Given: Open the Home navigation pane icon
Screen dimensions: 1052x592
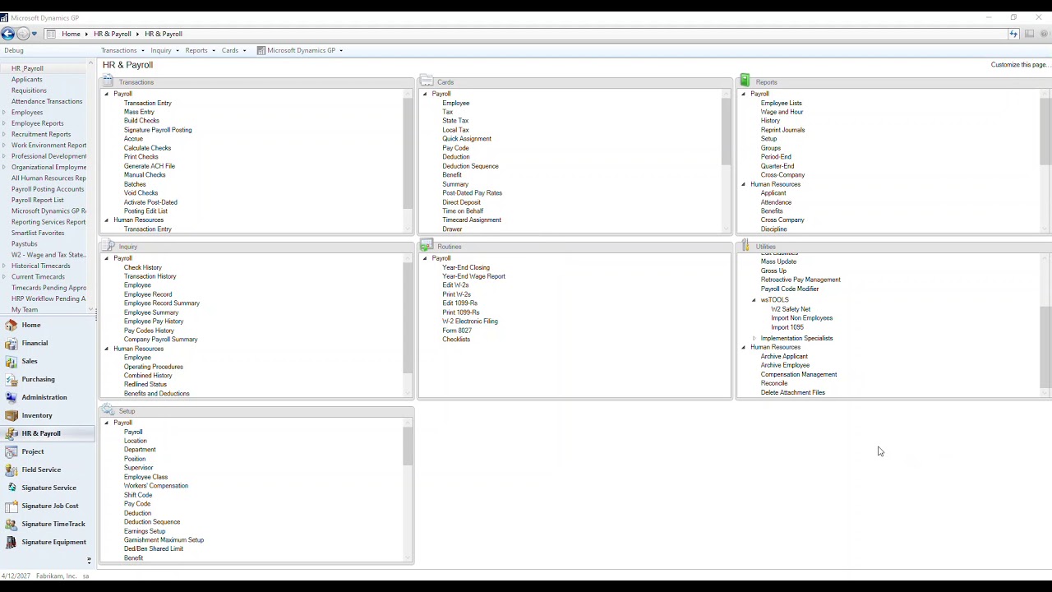Looking at the screenshot, I should [11, 325].
